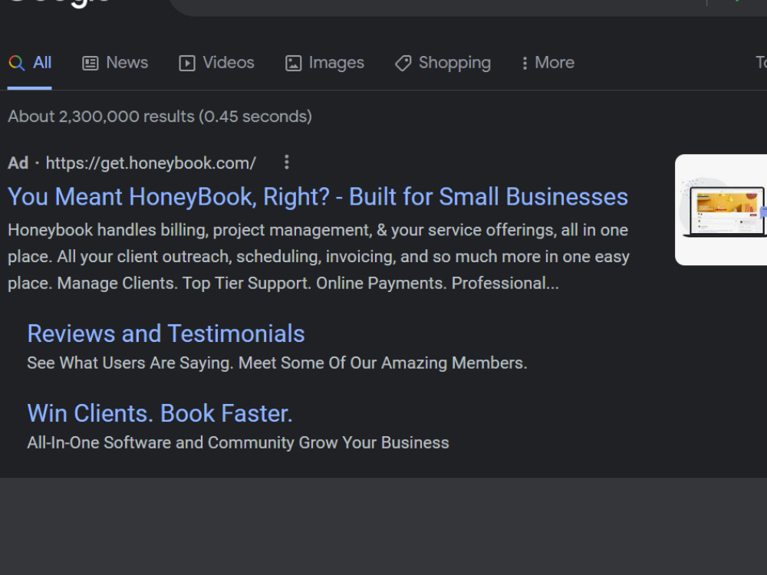Click the Ad label before the URL
Viewport: 767px width, 575px height.
click(x=18, y=163)
